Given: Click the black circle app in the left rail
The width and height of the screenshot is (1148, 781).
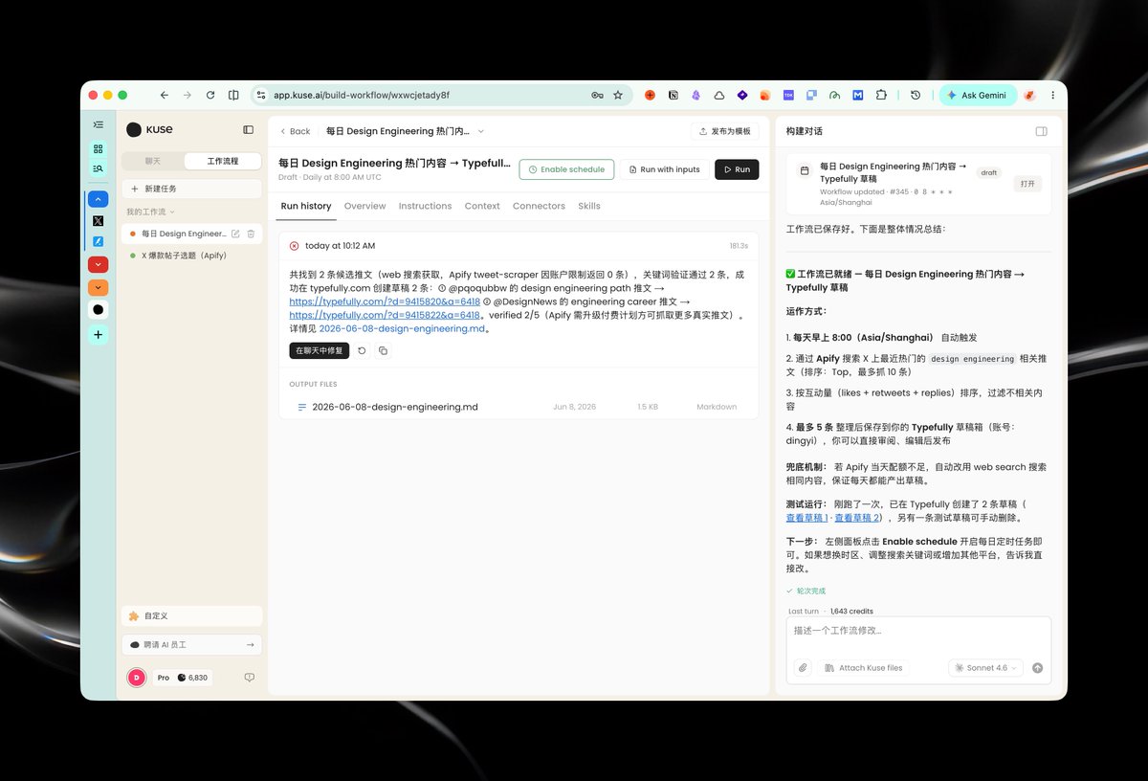Looking at the screenshot, I should (98, 310).
